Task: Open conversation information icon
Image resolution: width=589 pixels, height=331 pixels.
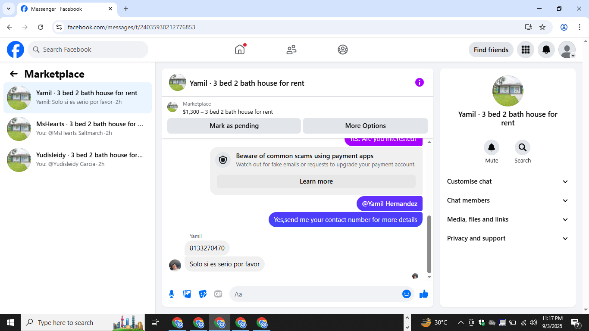Action: 420,82
